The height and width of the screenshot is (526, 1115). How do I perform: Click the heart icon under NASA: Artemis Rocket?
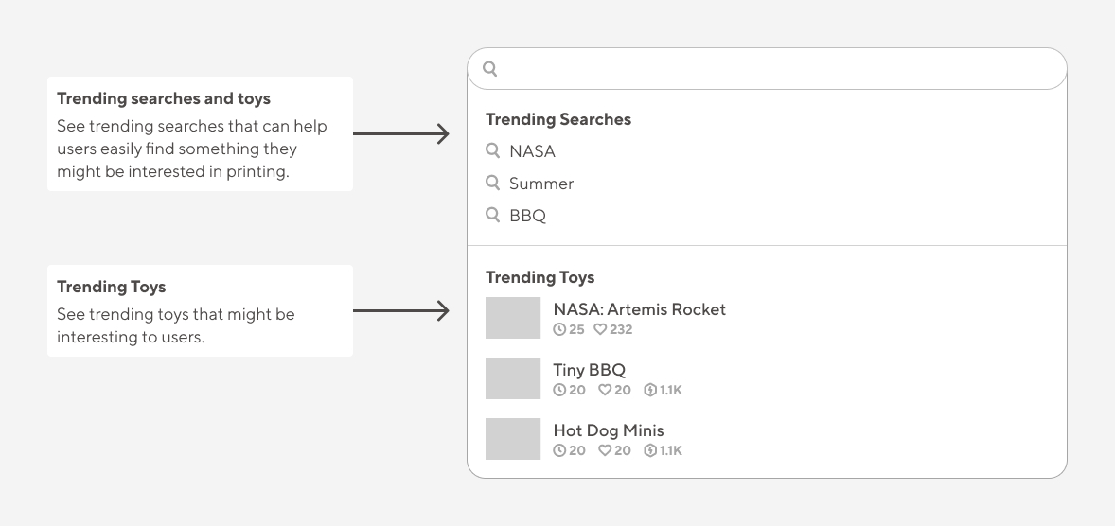[600, 329]
